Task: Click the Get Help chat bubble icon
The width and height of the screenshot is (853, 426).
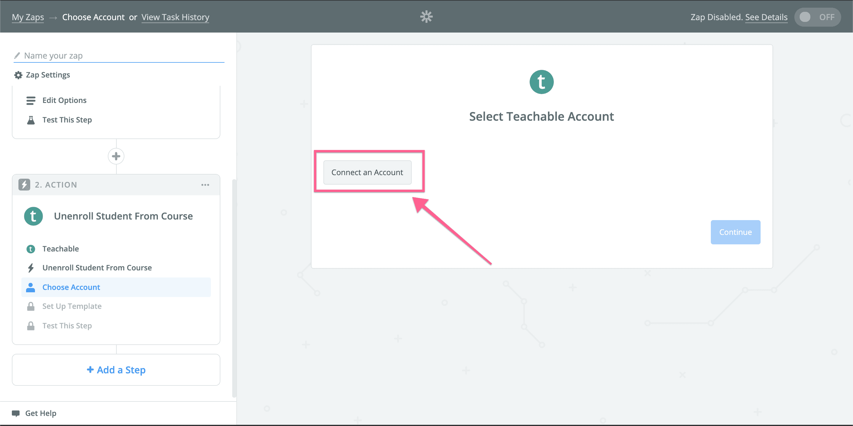Action: (x=16, y=414)
